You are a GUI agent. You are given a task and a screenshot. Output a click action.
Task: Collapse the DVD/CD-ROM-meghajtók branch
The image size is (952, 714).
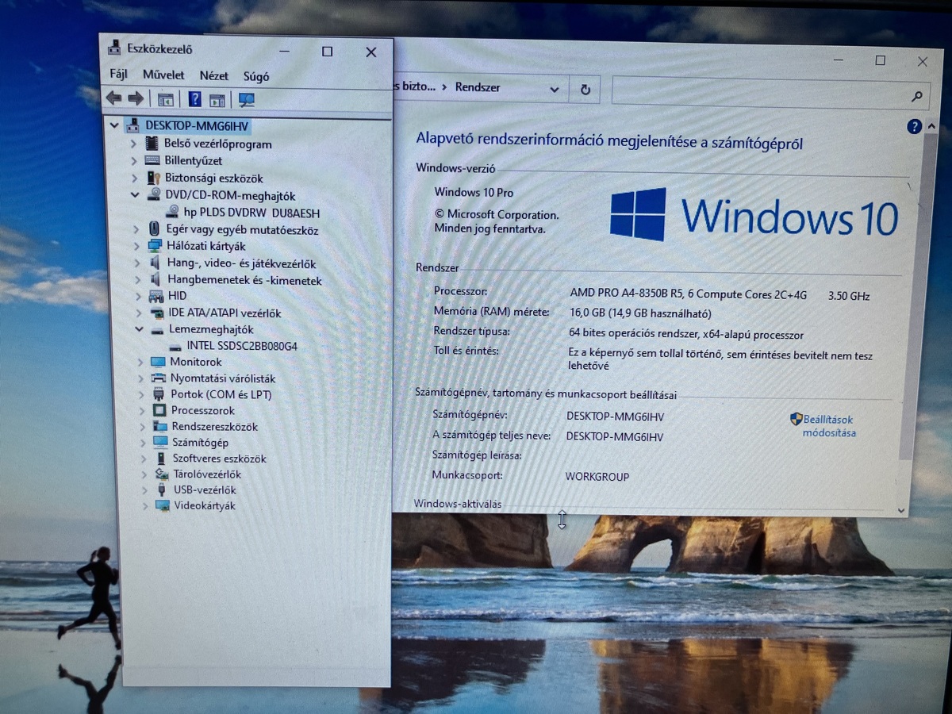coord(136,195)
